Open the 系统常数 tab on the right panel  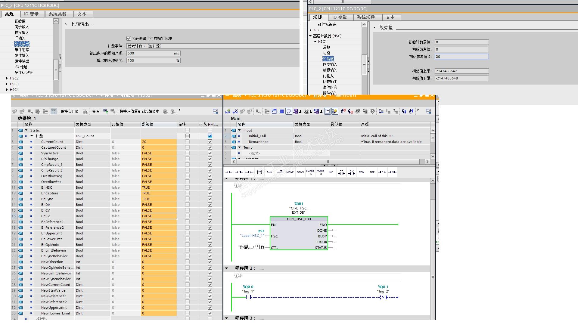pyautogui.click(x=366, y=17)
